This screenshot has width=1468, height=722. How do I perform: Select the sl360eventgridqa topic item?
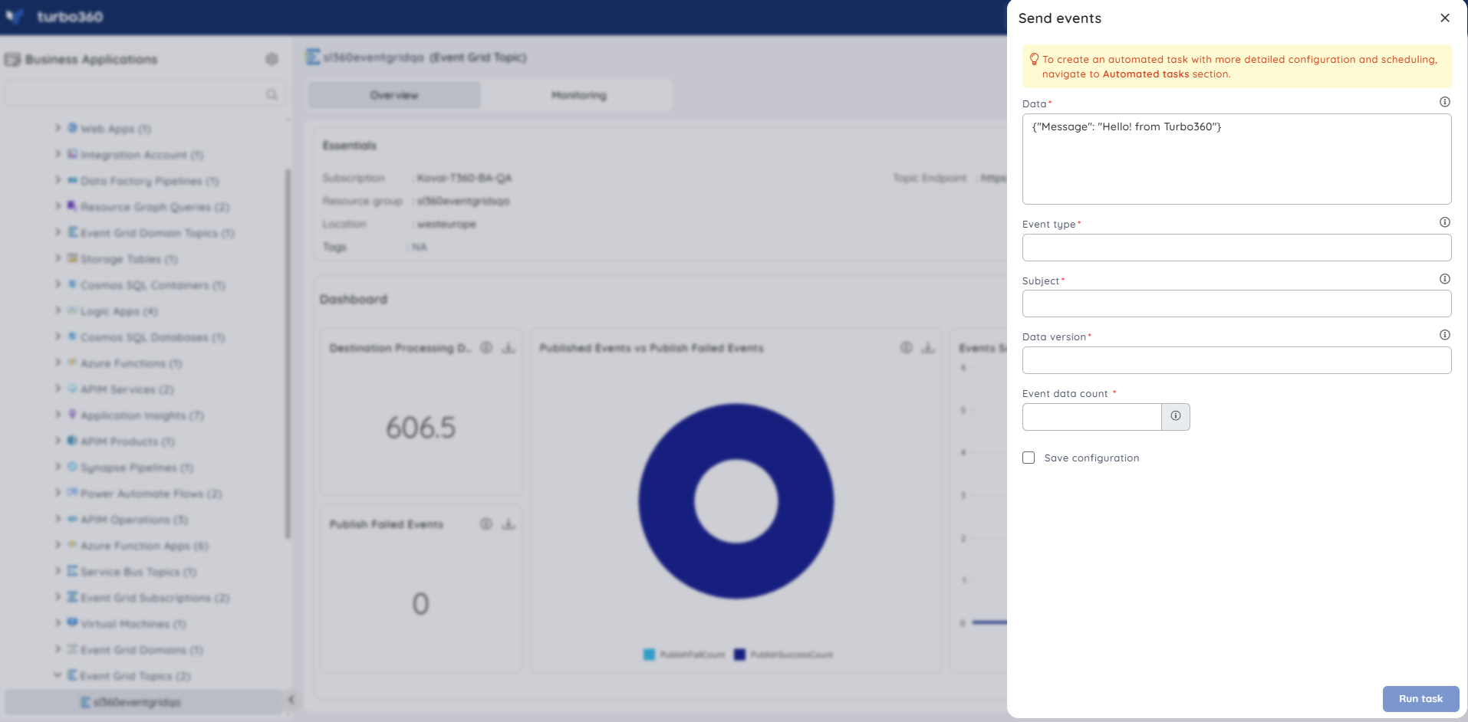tap(143, 702)
